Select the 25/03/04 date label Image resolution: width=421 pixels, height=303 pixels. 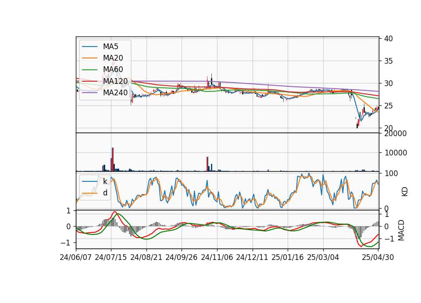coord(323,257)
